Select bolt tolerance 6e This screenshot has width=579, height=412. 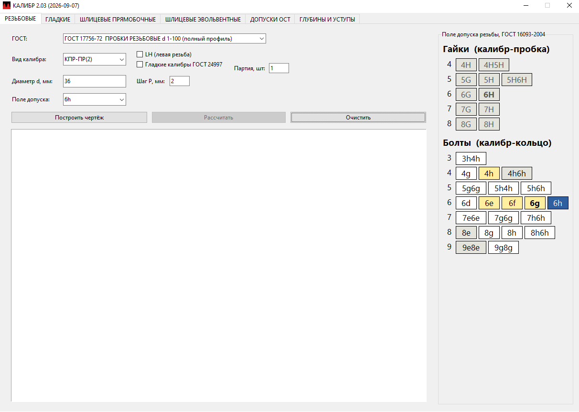pyautogui.click(x=489, y=203)
